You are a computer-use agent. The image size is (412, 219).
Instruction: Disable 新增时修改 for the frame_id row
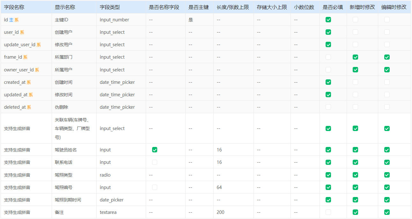click(355, 57)
